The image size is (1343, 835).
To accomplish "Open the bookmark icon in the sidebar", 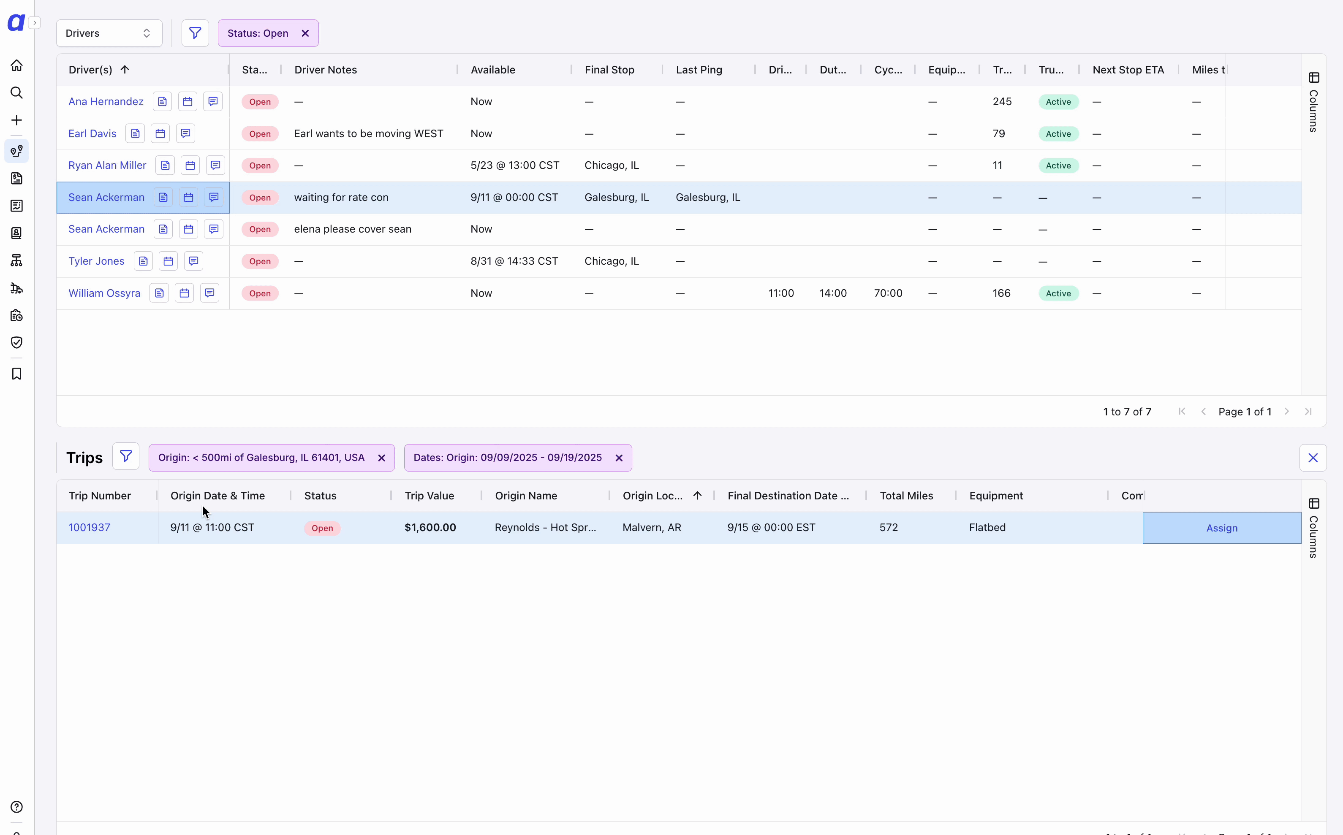I will point(16,374).
